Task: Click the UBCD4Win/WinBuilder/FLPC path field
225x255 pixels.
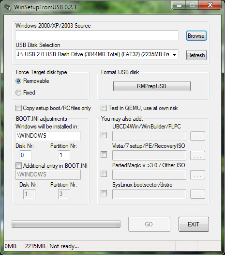Action: pos(149,136)
